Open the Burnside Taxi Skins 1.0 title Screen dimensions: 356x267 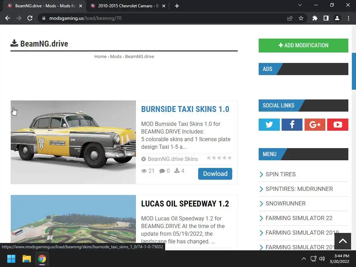click(185, 109)
